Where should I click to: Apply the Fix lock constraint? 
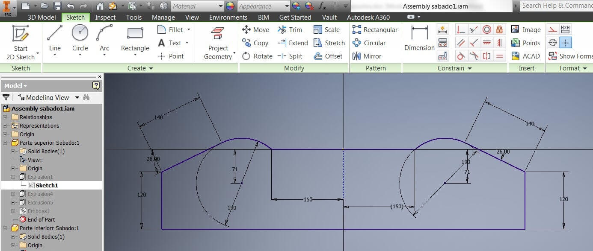tap(499, 29)
